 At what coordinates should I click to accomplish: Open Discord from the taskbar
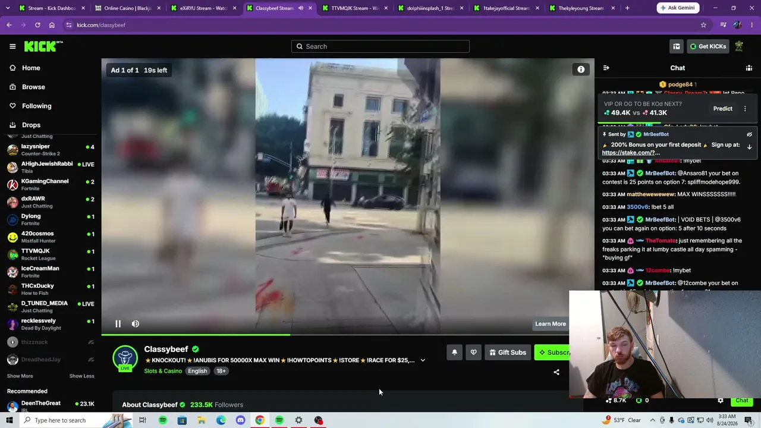pos(240,420)
